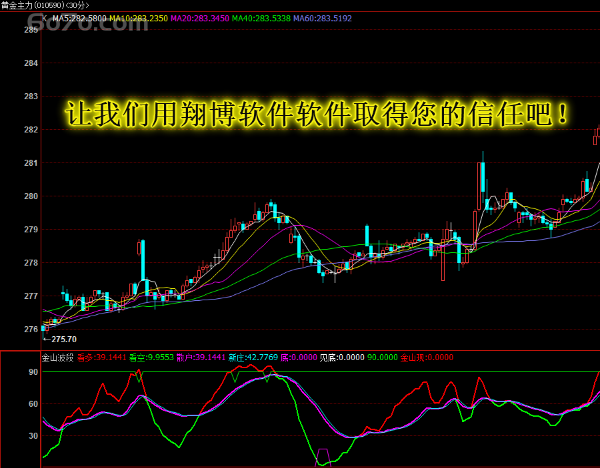Click indicator axis label 90
Screen dimensions: 600x468
(33, 371)
